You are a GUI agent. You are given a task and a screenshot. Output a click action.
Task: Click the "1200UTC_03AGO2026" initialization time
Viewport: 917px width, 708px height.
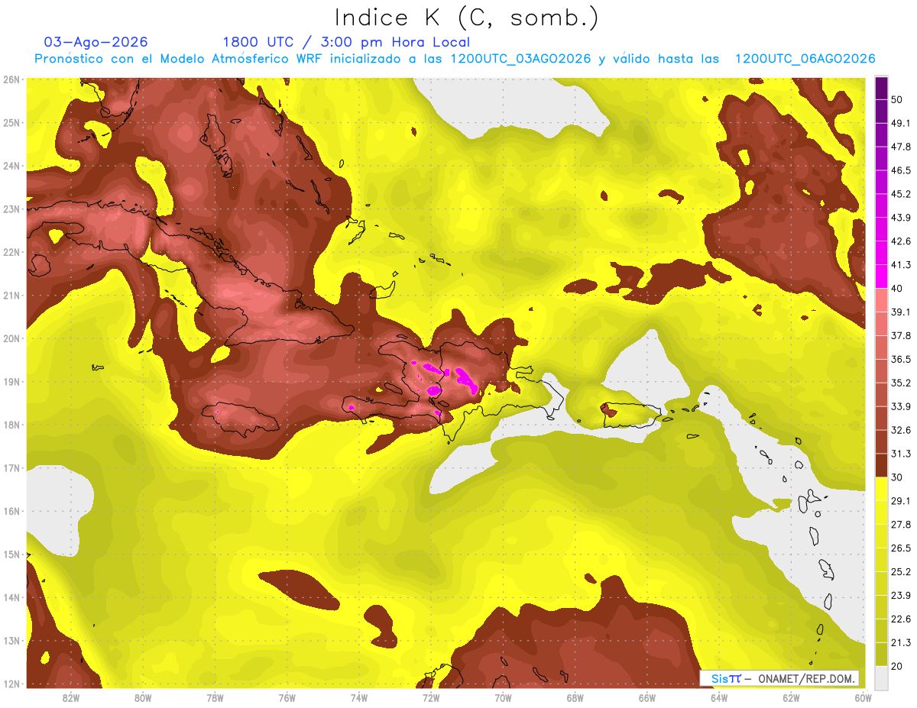click(x=520, y=59)
